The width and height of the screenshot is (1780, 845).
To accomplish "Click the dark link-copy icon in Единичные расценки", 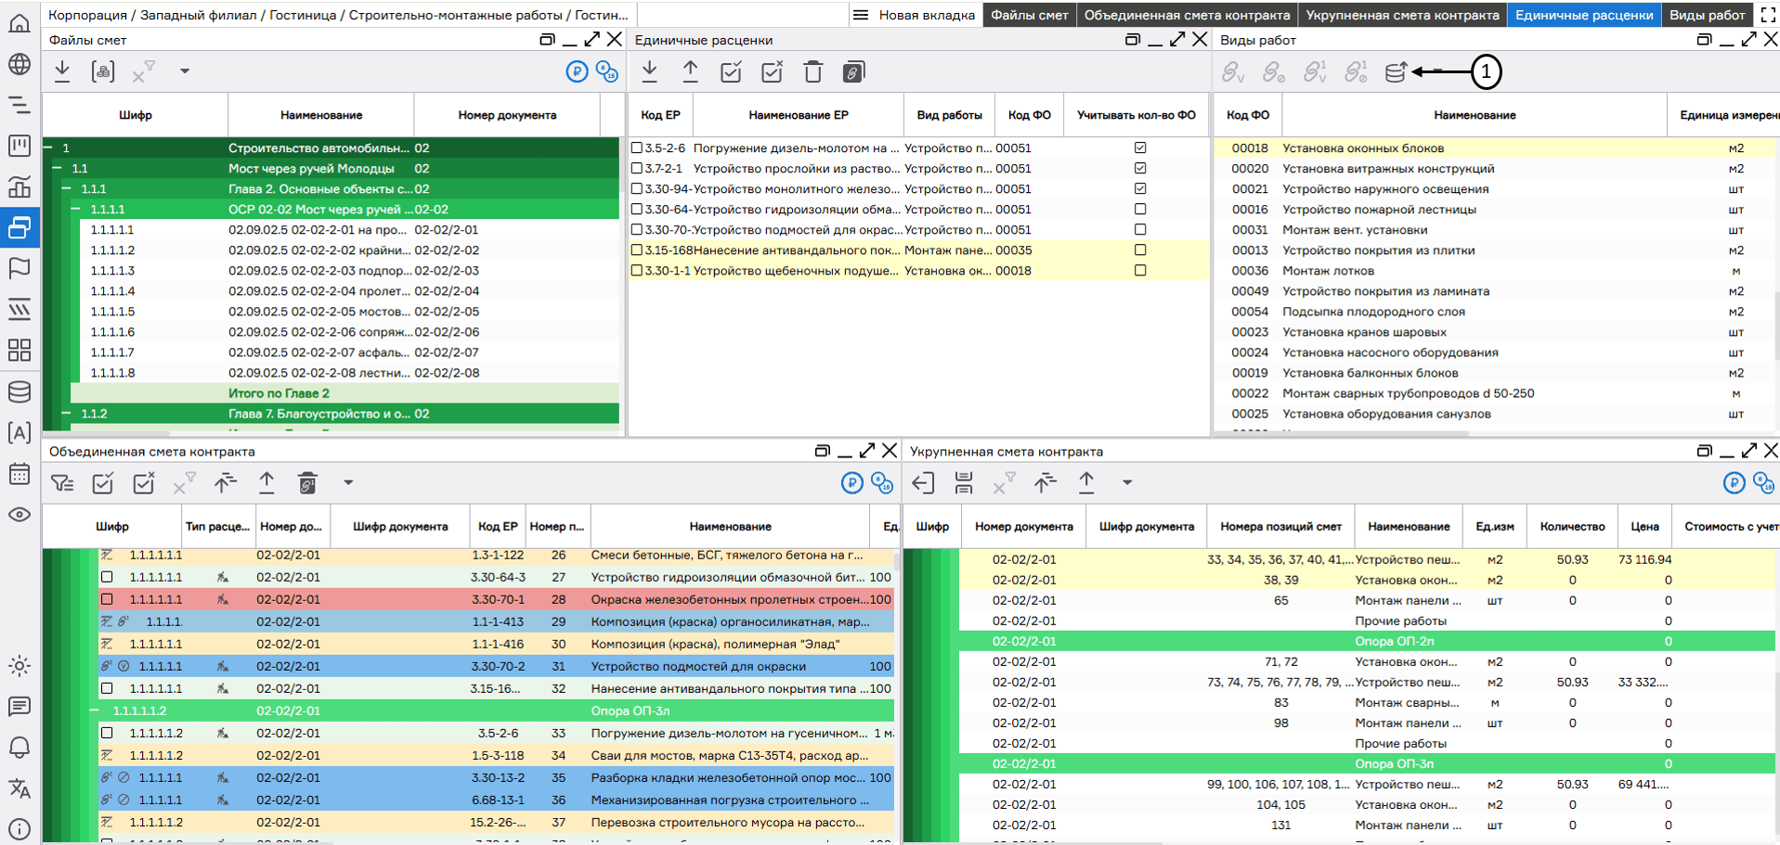I will tap(853, 72).
